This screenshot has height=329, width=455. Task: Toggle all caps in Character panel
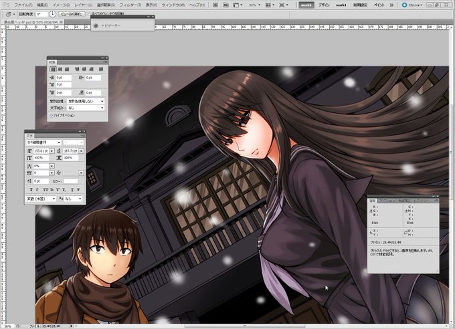(45, 189)
